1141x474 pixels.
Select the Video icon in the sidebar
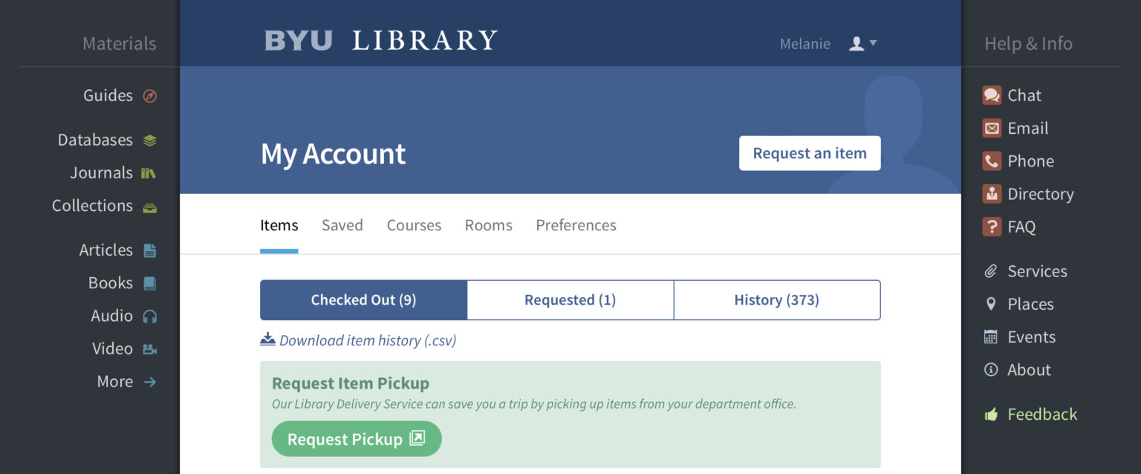(149, 348)
